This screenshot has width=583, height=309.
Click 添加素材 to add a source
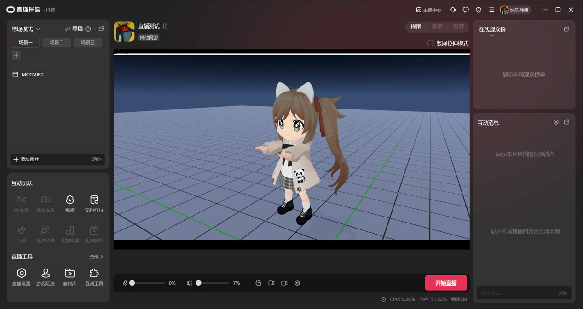(x=27, y=160)
